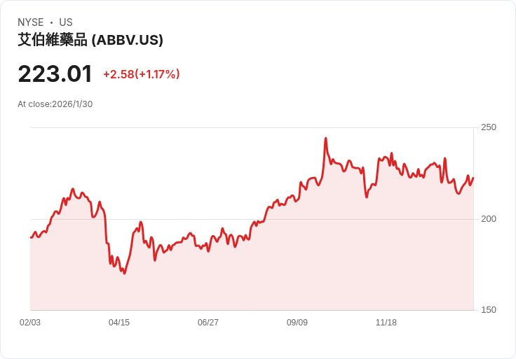The width and height of the screenshot is (516, 359).
Task: Click the 02/03 date axis label
Action: [x=30, y=323]
